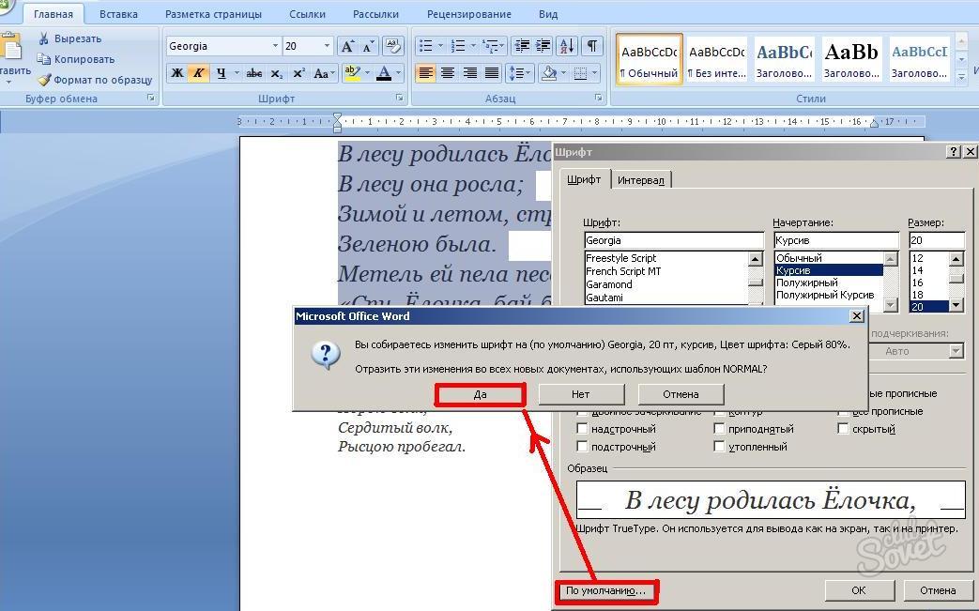This screenshot has width=979, height=611.
Task: Open the Главная ribbon tab
Action: [x=54, y=14]
